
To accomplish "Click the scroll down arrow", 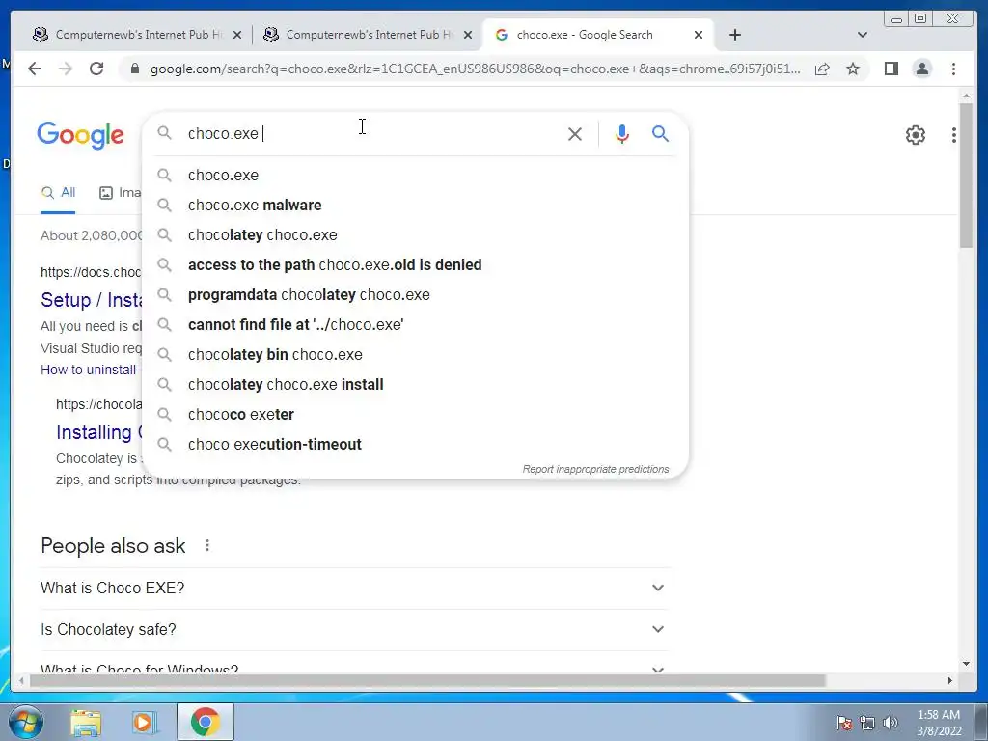I will (966, 664).
